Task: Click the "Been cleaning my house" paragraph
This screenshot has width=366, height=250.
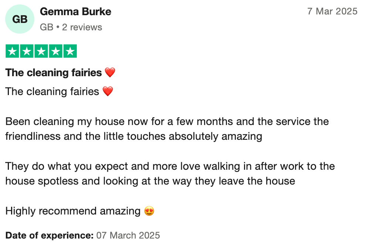Action: (166, 129)
